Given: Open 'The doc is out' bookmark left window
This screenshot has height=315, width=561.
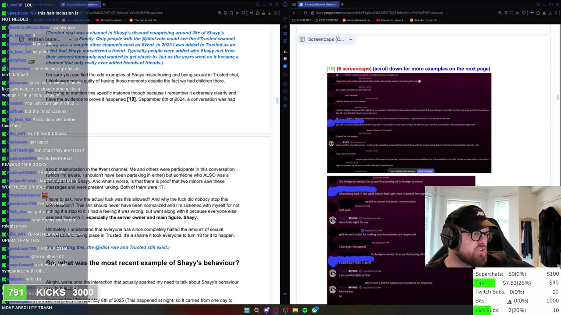Looking at the screenshot, I should point(144,20).
